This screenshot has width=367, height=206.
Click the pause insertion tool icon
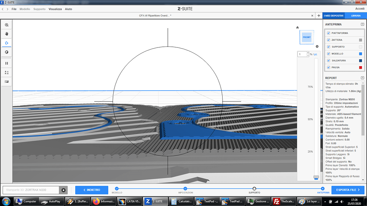coord(6,63)
